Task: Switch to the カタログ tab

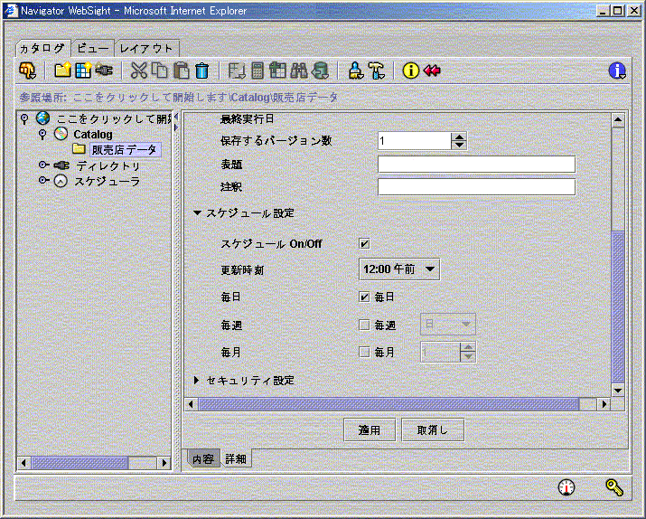Action: 42,49
